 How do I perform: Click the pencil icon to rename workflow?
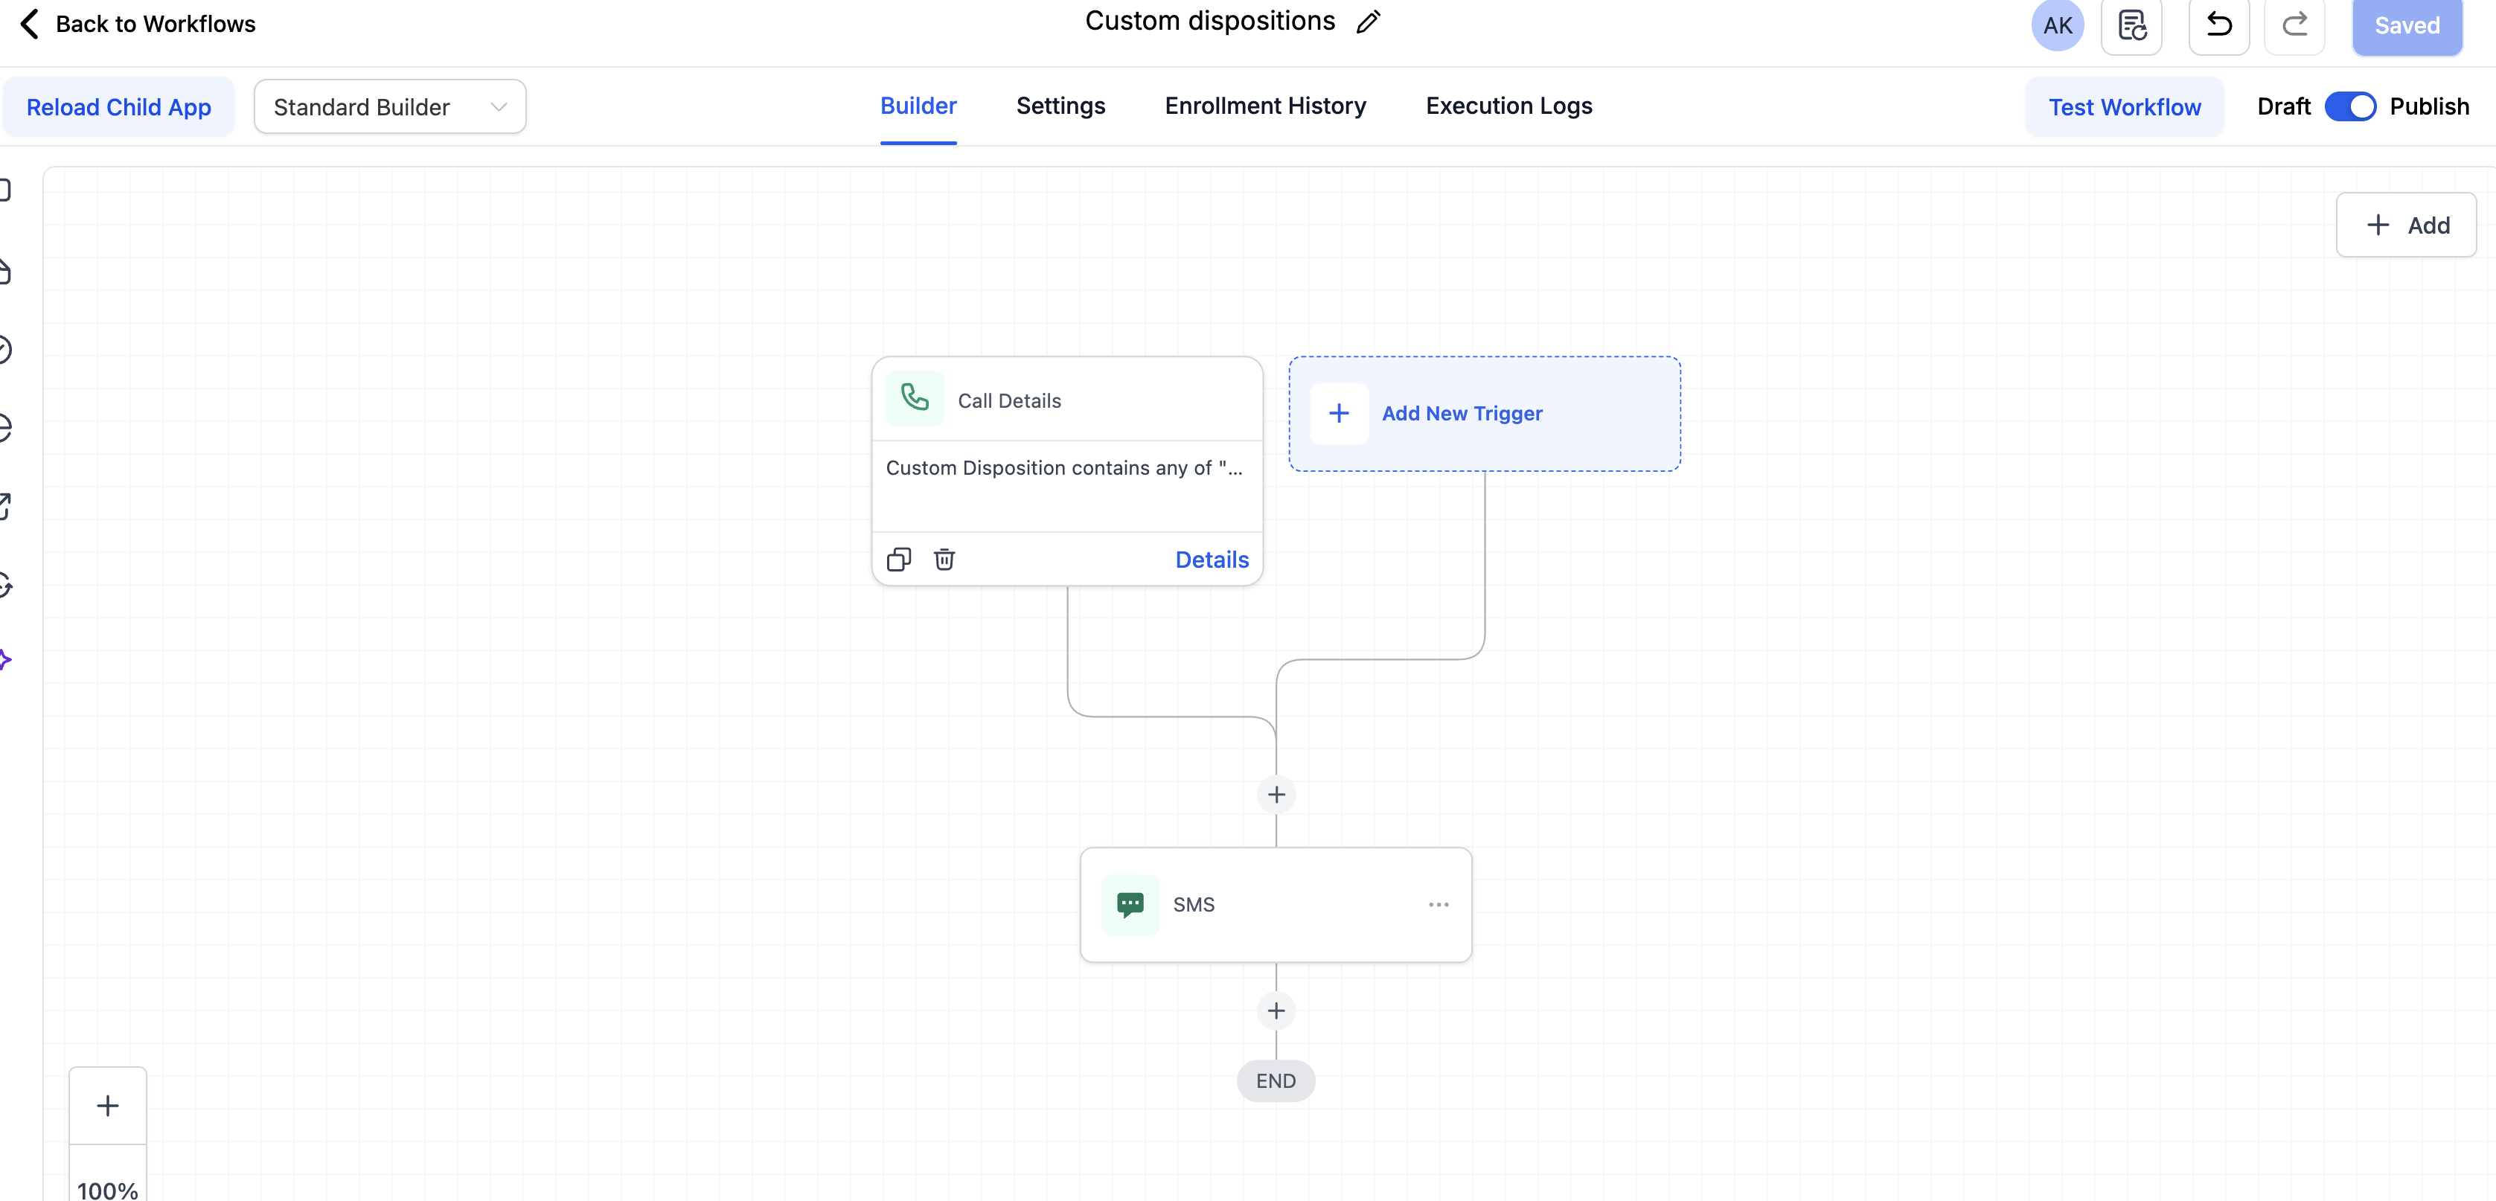click(x=1368, y=22)
